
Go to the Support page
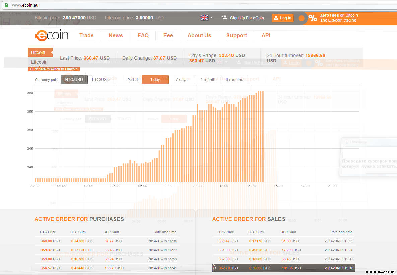click(x=237, y=36)
